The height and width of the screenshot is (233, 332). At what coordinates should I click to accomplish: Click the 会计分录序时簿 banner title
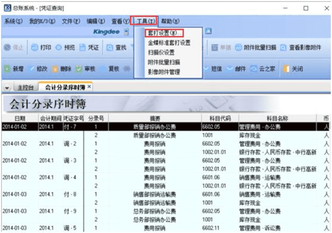coord(48,104)
